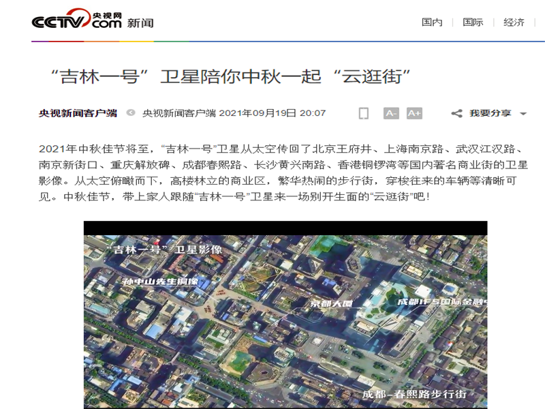Click the 孙中山先生铜像 label in the image
Image resolution: width=545 pixels, height=409 pixels.
click(x=160, y=281)
